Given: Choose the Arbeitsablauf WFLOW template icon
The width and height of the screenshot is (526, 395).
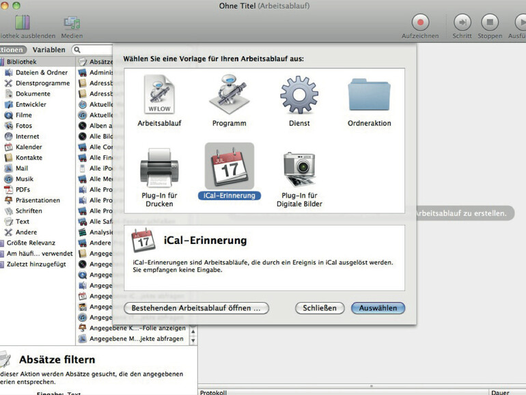Looking at the screenshot, I should (159, 94).
